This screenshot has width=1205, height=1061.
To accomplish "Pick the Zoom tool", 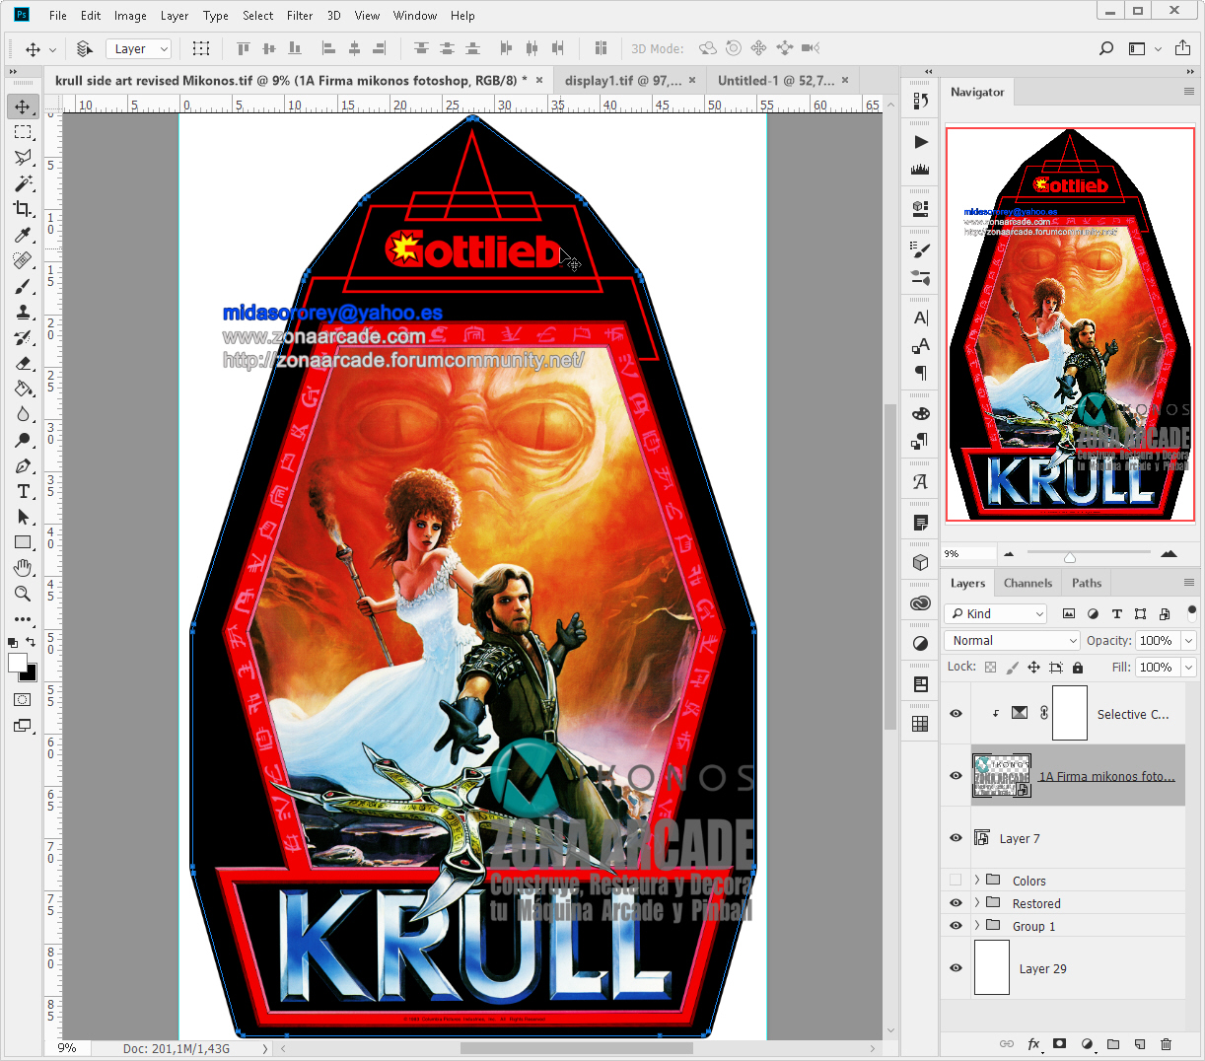I will (23, 593).
